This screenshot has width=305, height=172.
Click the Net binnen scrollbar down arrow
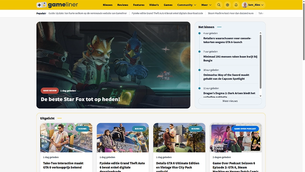(x=261, y=96)
